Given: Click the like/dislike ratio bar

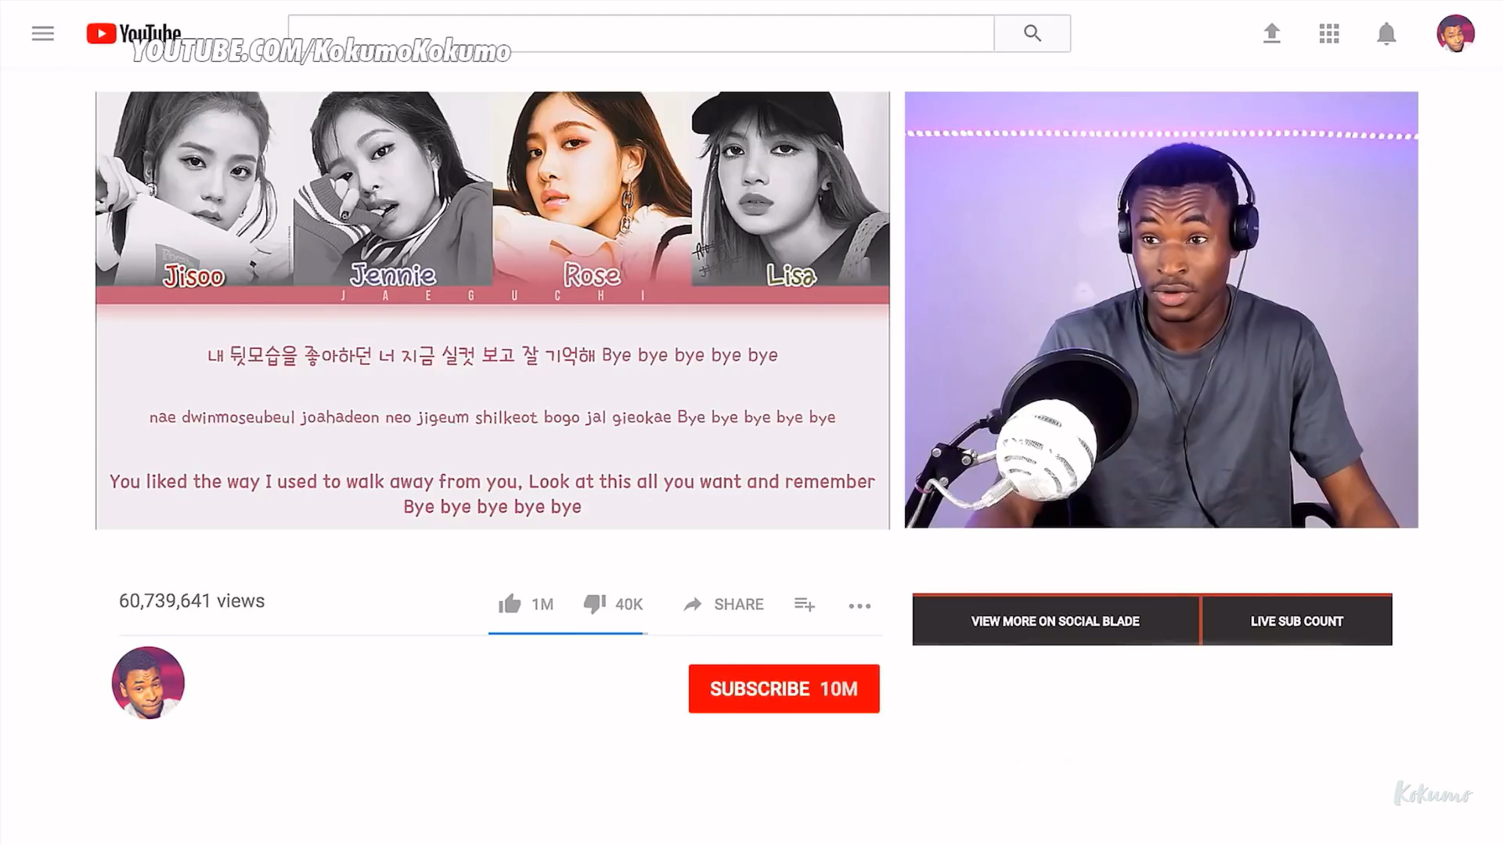Looking at the screenshot, I should click(568, 633).
